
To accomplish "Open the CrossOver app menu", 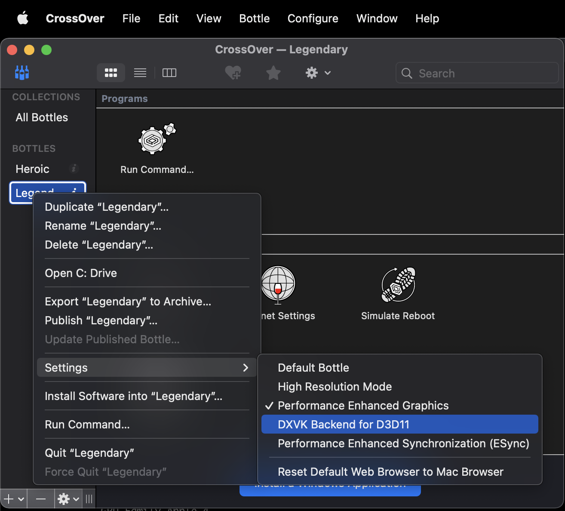I will coord(75,18).
